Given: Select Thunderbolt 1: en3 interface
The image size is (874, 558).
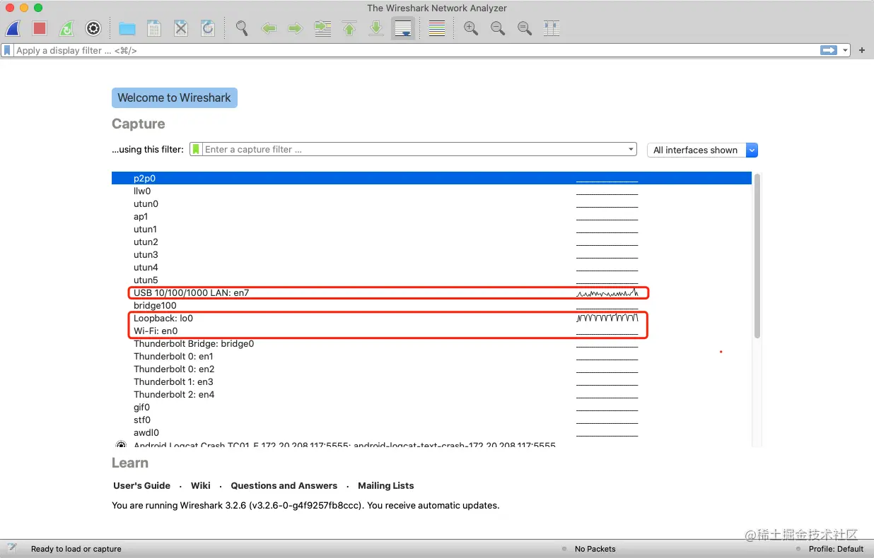Looking at the screenshot, I should pos(431,381).
